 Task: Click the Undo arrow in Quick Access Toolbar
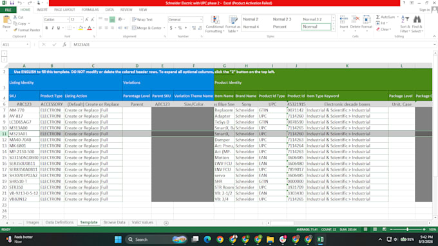(19, 3)
